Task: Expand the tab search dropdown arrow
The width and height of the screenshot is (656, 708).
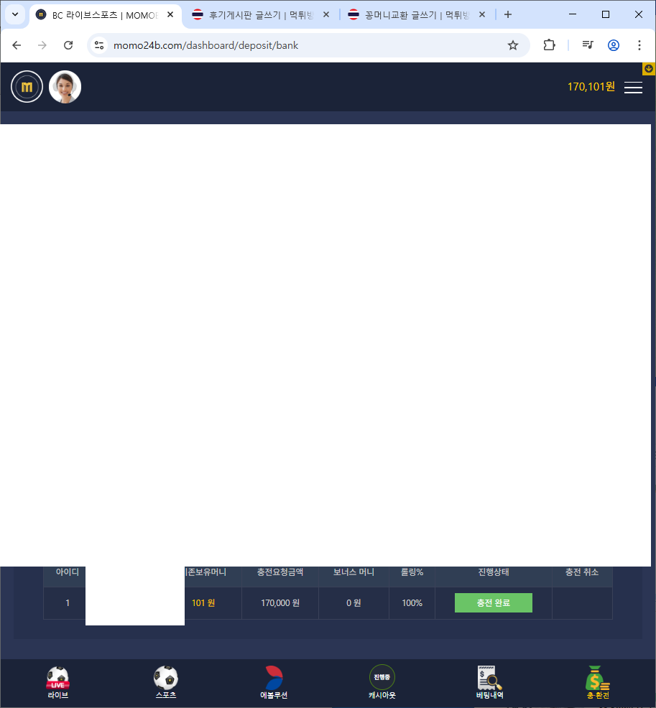Action: point(15,14)
